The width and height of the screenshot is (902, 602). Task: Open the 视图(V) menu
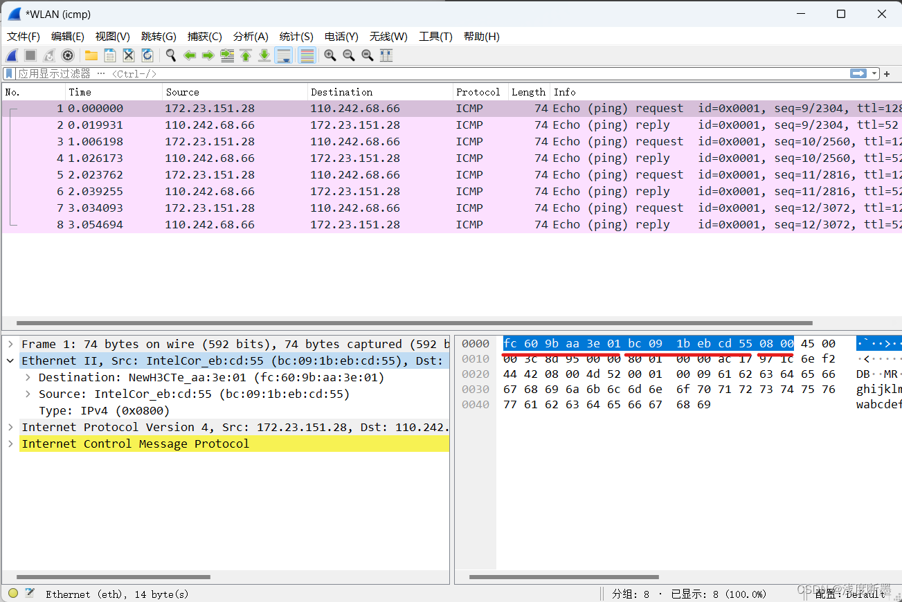113,37
